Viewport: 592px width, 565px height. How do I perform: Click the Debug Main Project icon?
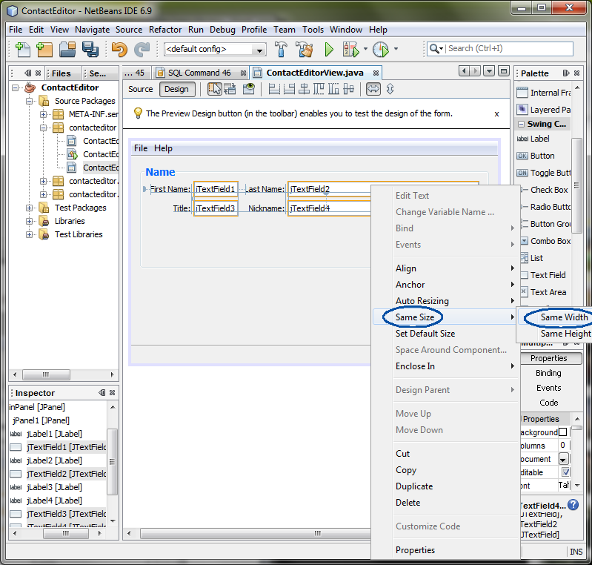[x=350, y=49]
